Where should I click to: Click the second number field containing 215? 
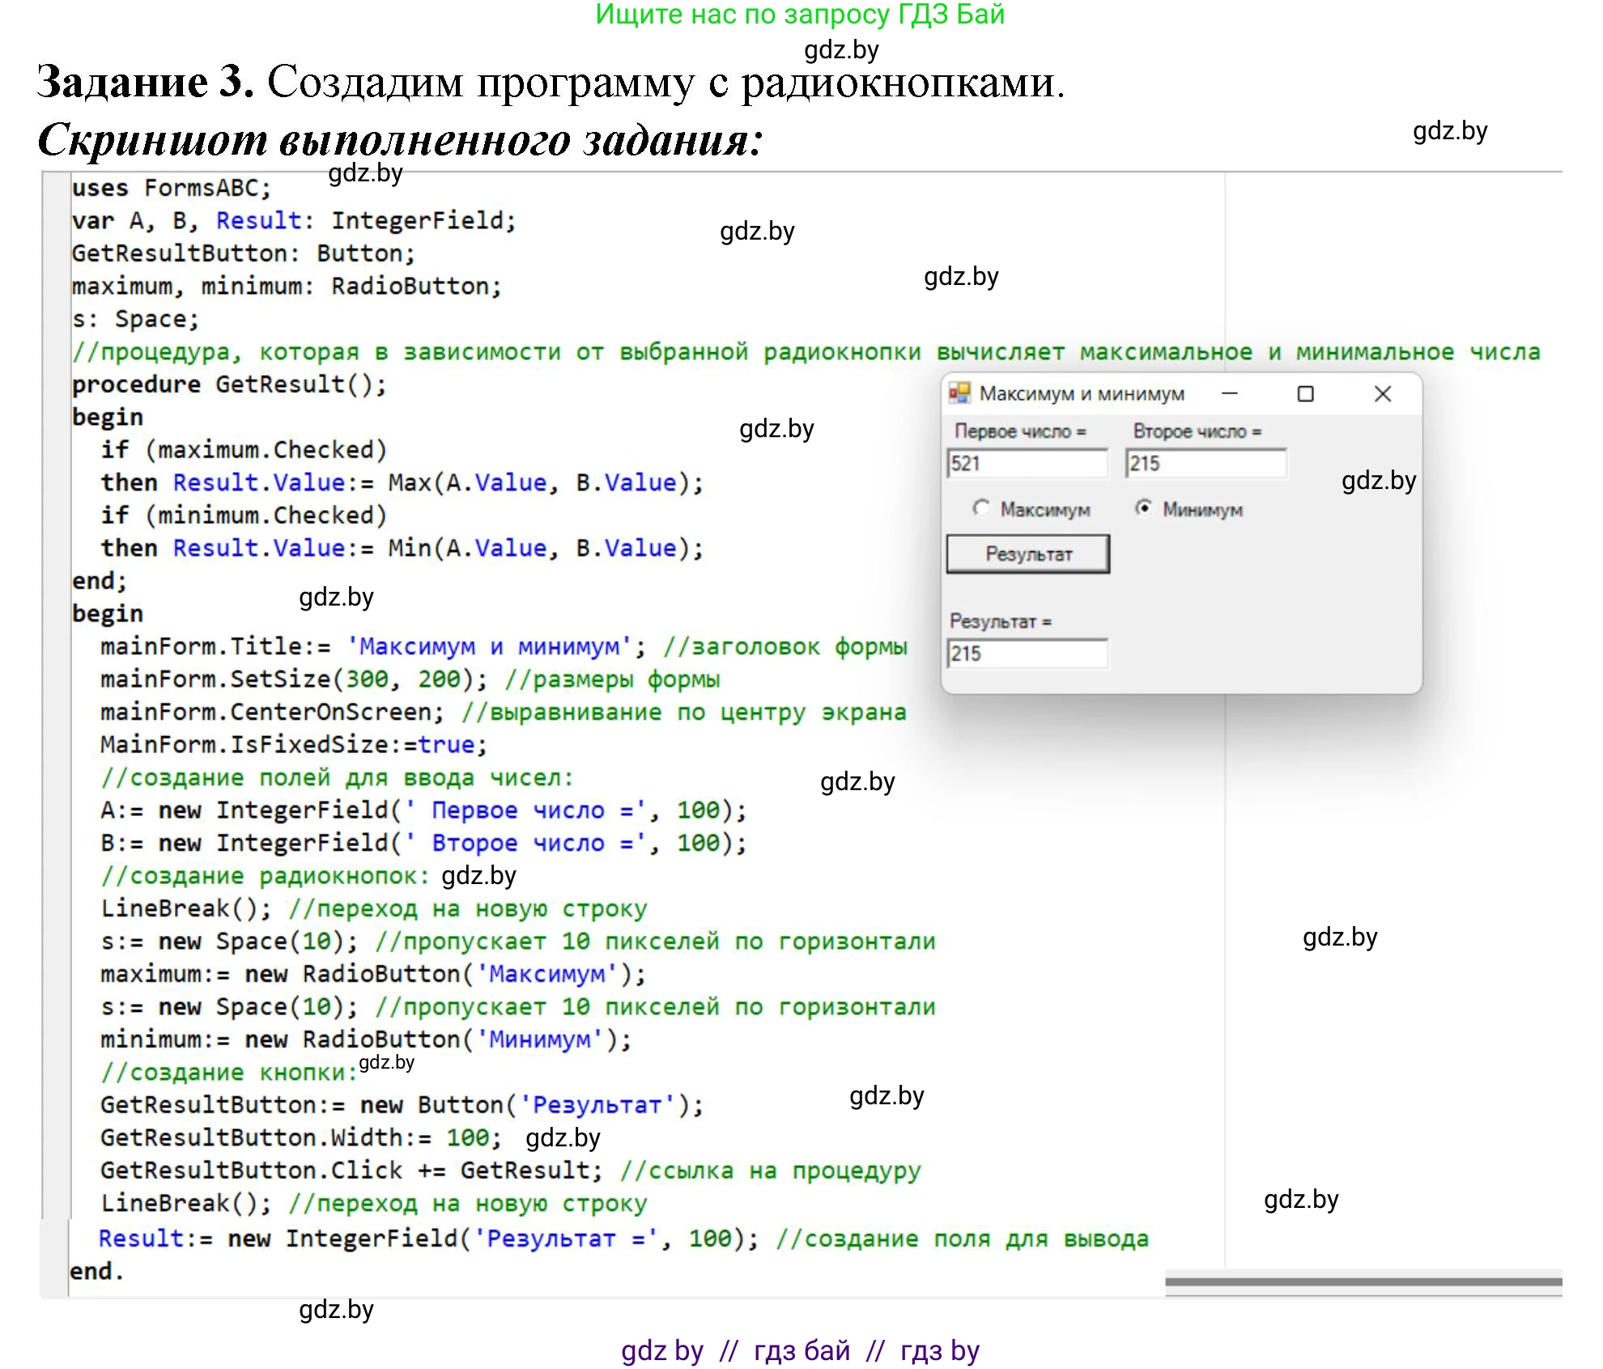pyautogui.click(x=1205, y=464)
